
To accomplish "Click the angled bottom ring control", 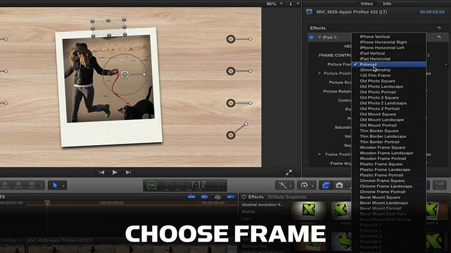I will point(231,135).
